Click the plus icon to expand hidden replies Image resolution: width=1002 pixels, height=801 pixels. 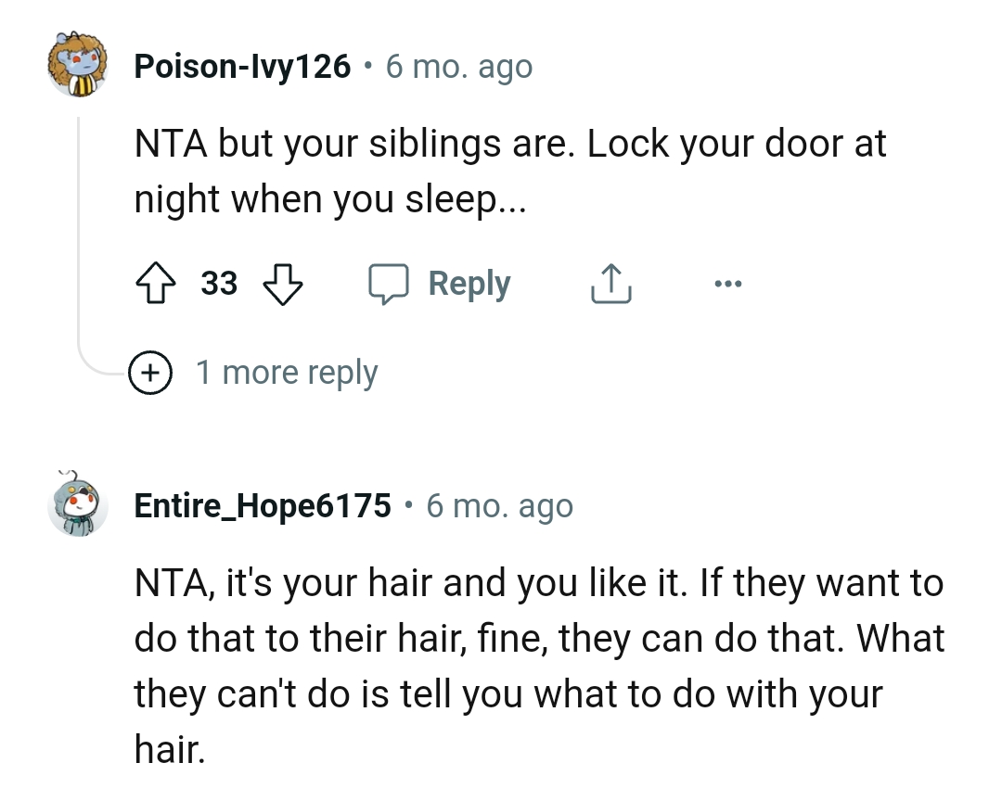pyautogui.click(x=150, y=372)
